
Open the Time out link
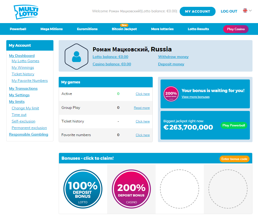[19, 115]
